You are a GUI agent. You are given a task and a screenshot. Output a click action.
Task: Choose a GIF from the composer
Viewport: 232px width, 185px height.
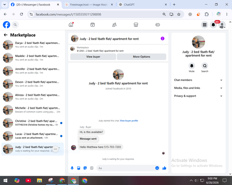pyautogui.click(x=92, y=168)
